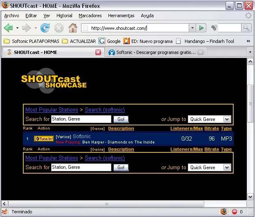The height and width of the screenshot is (217, 255).
Task: Click the address bar URL field
Action: [x=135, y=28]
